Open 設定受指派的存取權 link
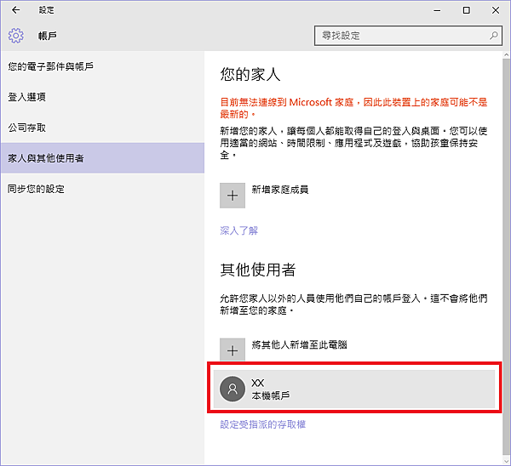511x466 pixels. point(262,424)
